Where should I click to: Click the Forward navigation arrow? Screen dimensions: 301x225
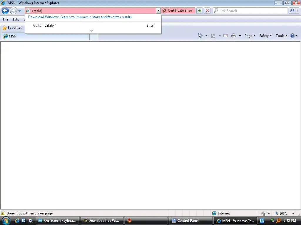pos(13,11)
